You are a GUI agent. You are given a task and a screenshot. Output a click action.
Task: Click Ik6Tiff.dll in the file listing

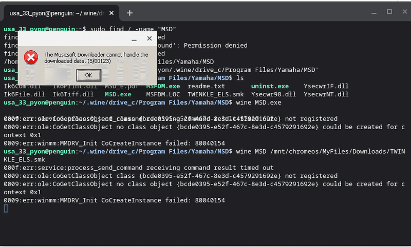(73, 94)
